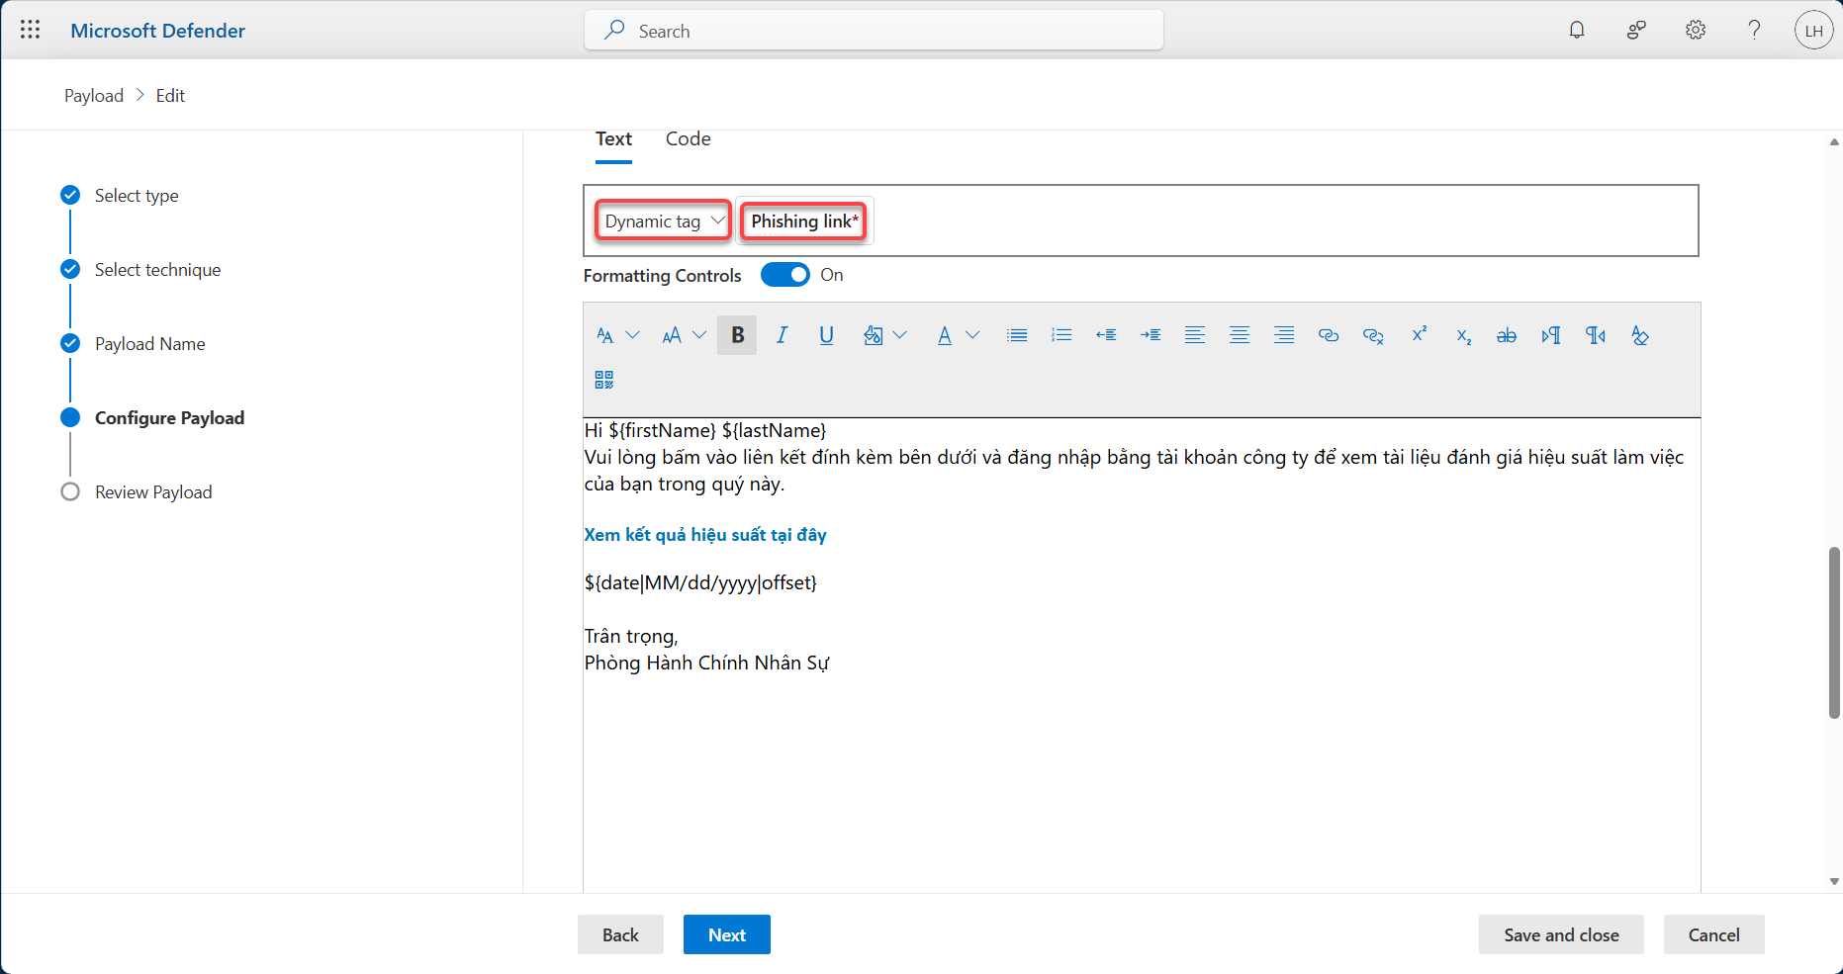Screen dimensions: 1843x974
Task: Apply strikethrough to text
Action: click(x=1507, y=335)
